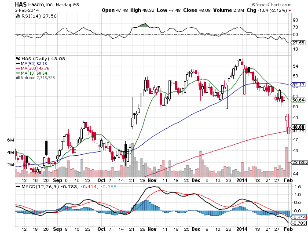Click the 0.0 label on MACD axis
The width and height of the screenshot is (308, 233).
297,211
